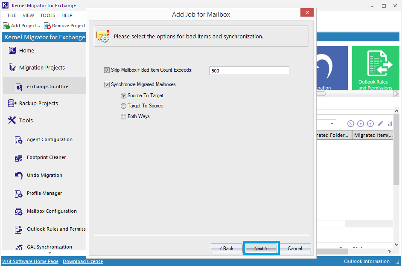This screenshot has width=402, height=266.
Task: Open Agent Configuration icon
Action: tap(18, 140)
